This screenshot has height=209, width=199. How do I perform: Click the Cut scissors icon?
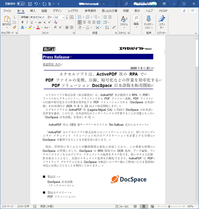pyautogui.click(x=14, y=17)
